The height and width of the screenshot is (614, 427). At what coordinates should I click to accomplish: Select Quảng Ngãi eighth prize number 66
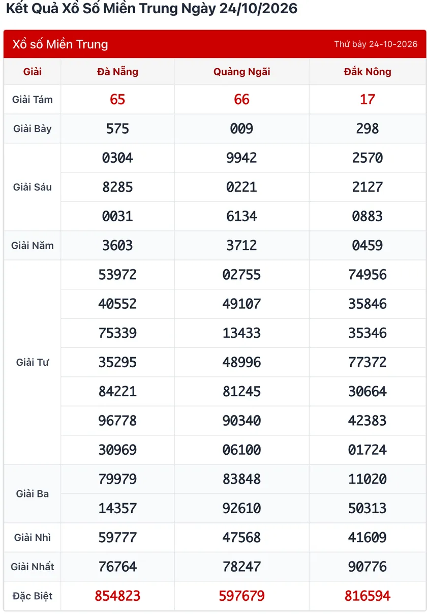pos(241,99)
